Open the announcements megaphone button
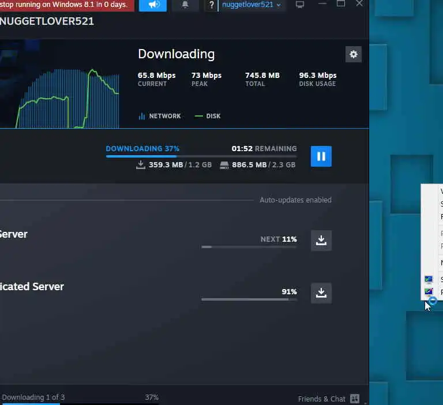The width and height of the screenshot is (443, 405). click(x=153, y=5)
